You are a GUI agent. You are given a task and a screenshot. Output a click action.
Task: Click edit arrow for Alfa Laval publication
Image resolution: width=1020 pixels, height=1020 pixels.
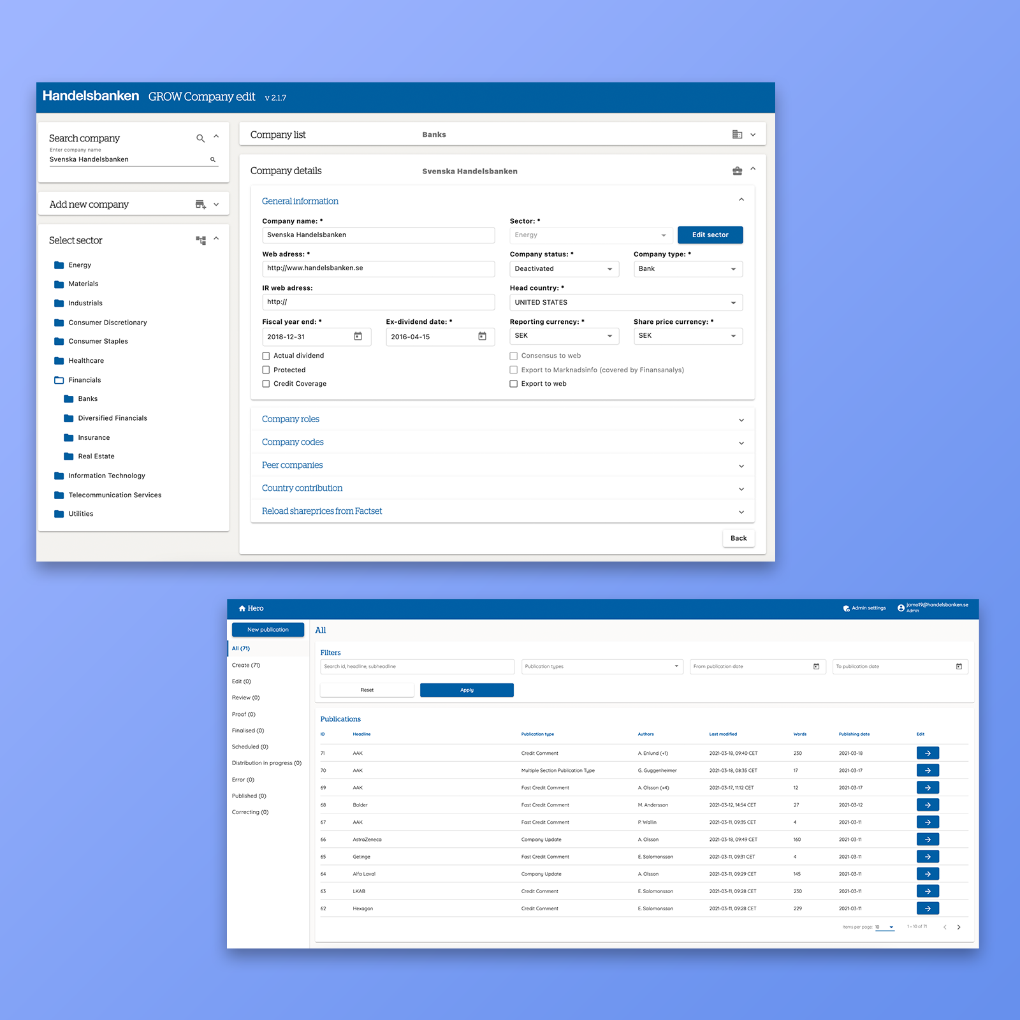tap(928, 874)
